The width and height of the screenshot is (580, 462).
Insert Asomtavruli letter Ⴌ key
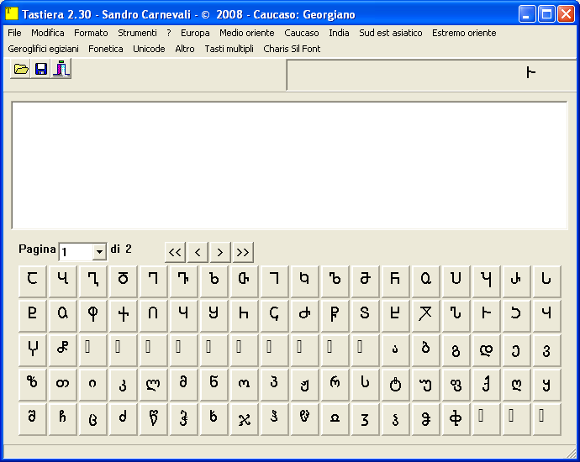click(x=396, y=281)
